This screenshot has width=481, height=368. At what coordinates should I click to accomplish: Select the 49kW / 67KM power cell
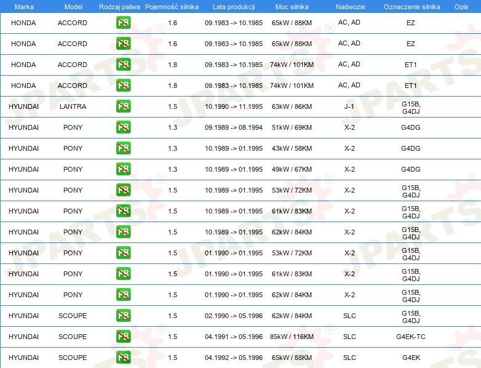292,169
